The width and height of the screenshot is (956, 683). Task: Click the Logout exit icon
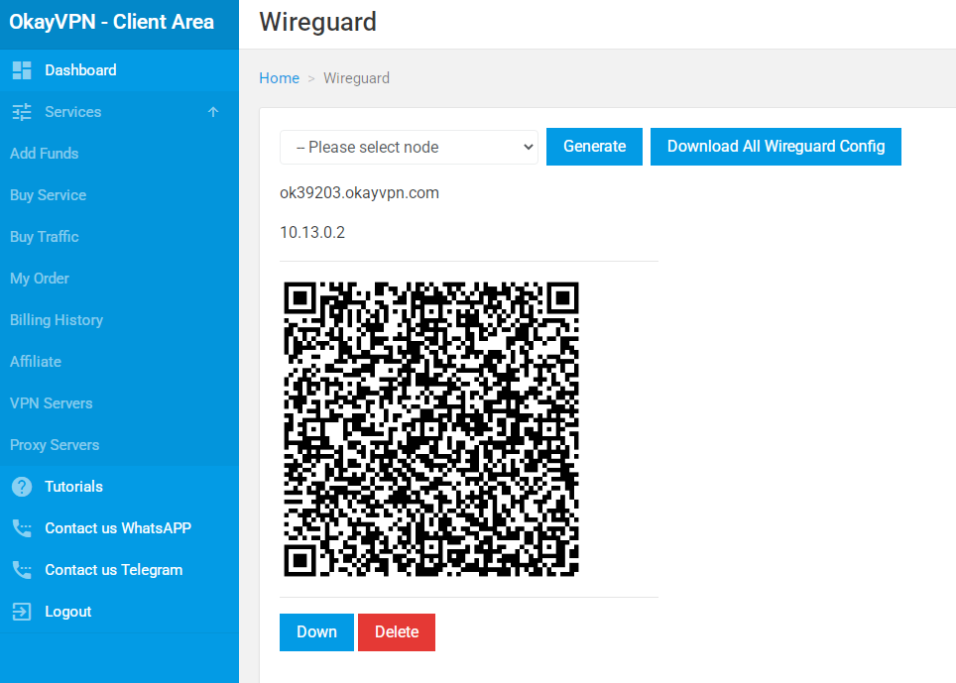[x=21, y=611]
